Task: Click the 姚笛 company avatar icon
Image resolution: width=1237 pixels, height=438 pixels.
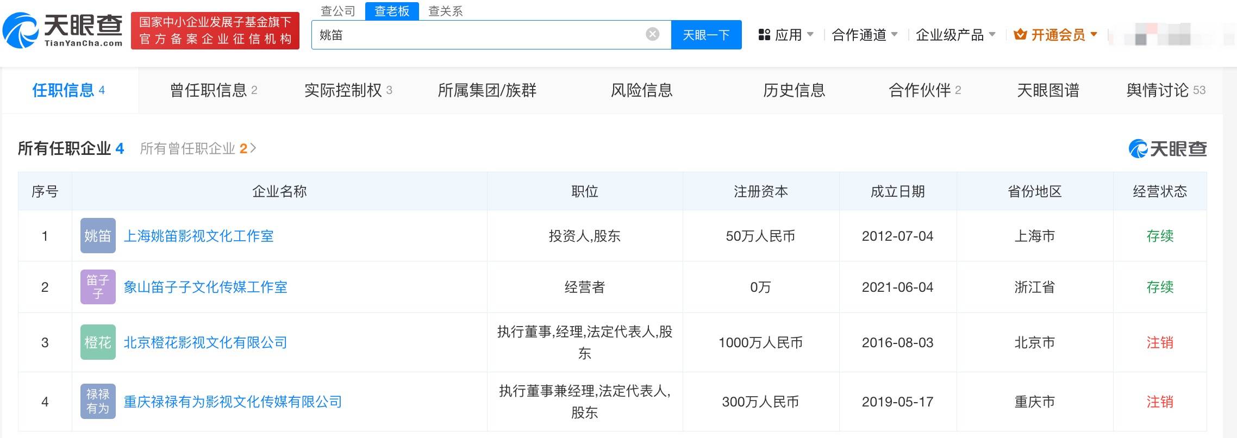Action: [x=98, y=236]
